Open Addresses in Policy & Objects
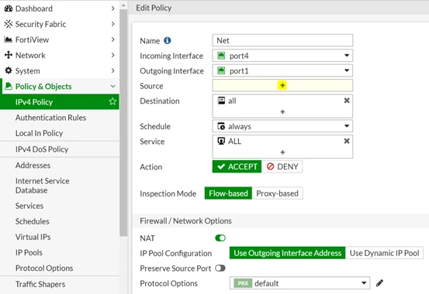 click(x=33, y=166)
